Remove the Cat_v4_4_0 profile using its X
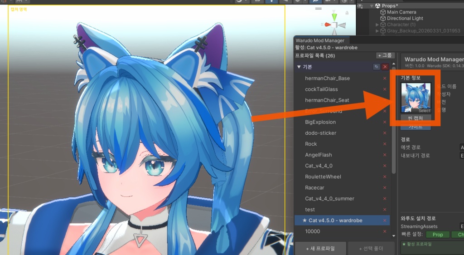 (x=385, y=166)
